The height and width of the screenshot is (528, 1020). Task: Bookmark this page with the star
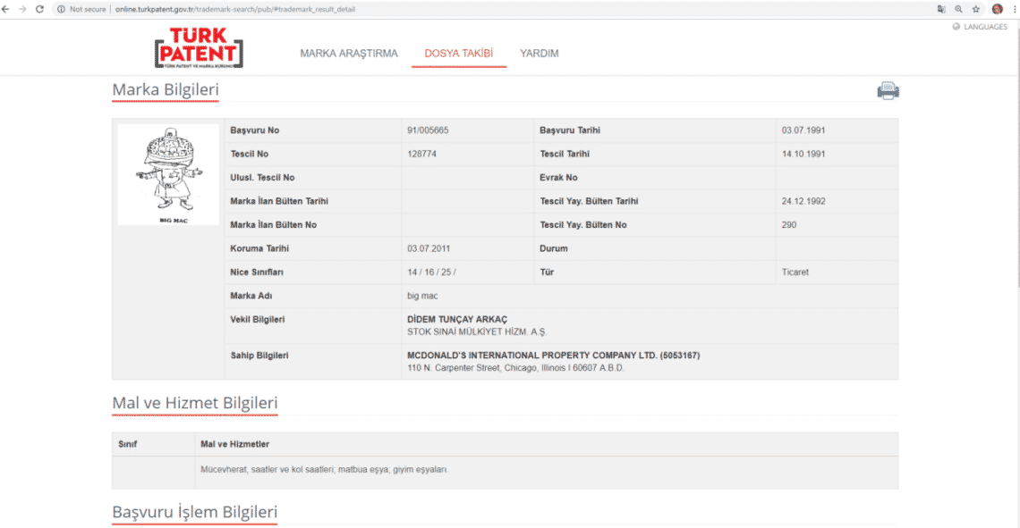pyautogui.click(x=976, y=9)
